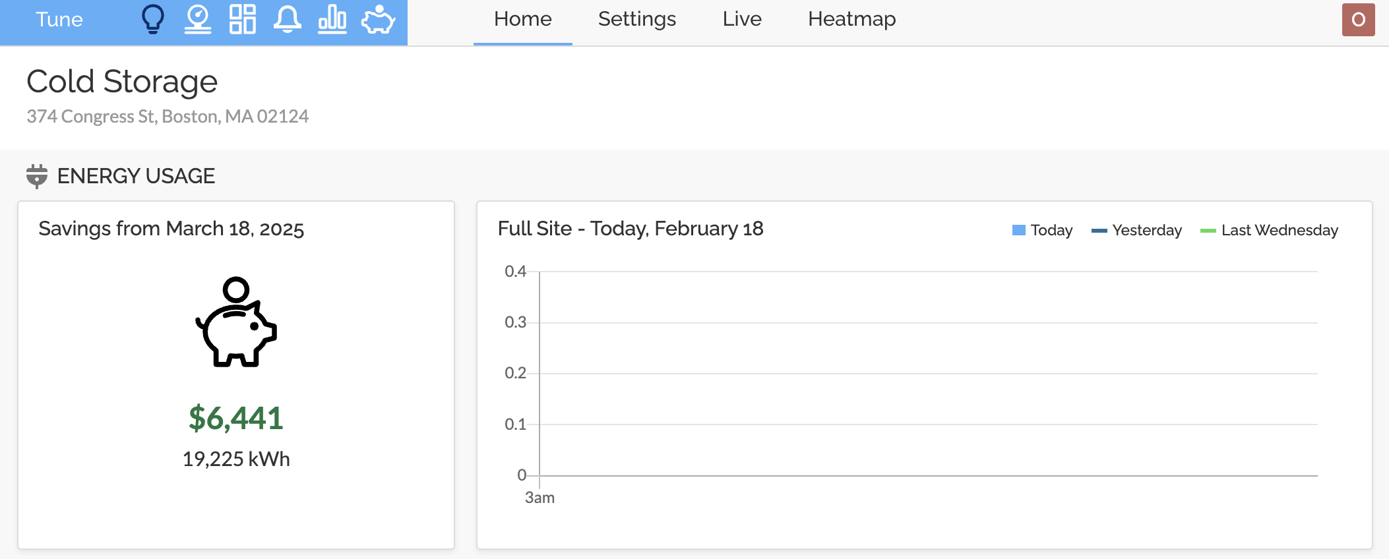Hide the Yesterday series in the chart legend
The image size is (1389, 559).
(x=1137, y=230)
